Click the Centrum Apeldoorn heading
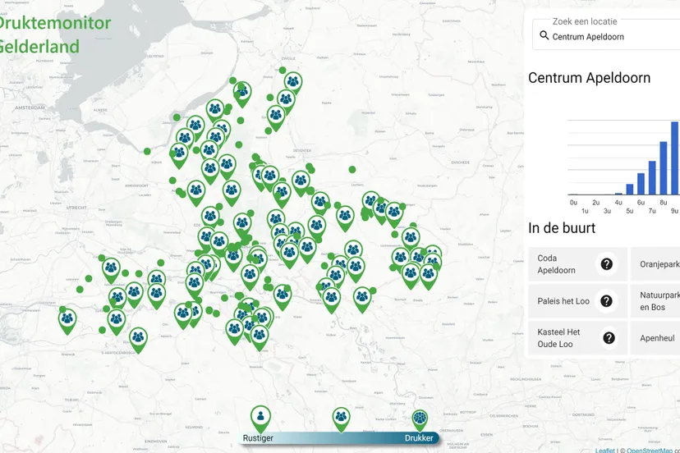The height and width of the screenshot is (453, 680). [x=589, y=78]
